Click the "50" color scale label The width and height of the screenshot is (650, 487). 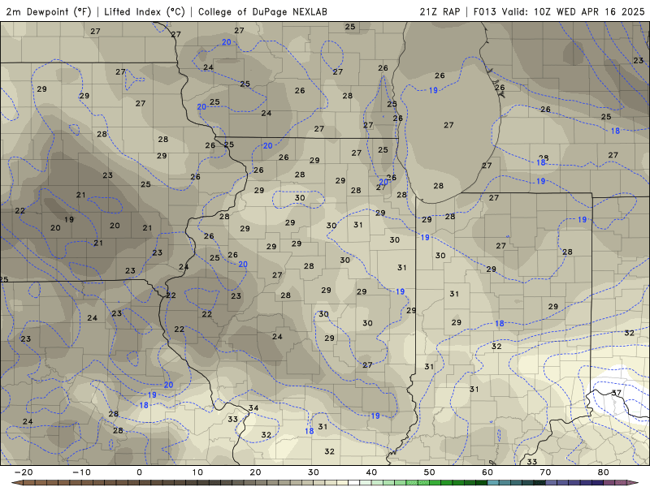point(430,472)
